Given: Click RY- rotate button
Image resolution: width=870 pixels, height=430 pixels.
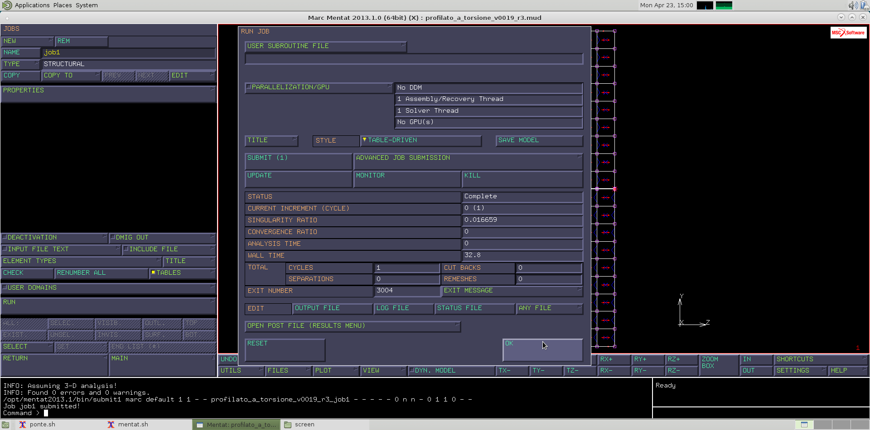Looking at the screenshot, I should [648, 371].
